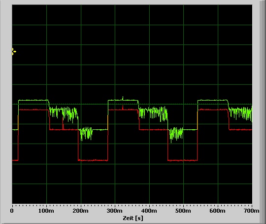Click the 600m time axis label
This screenshot has height=224, width=266.
click(x=218, y=211)
